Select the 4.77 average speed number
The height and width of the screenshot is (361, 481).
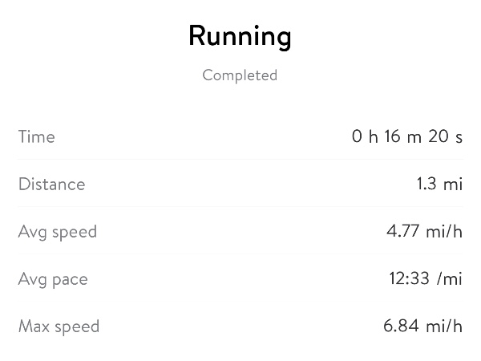(402, 232)
